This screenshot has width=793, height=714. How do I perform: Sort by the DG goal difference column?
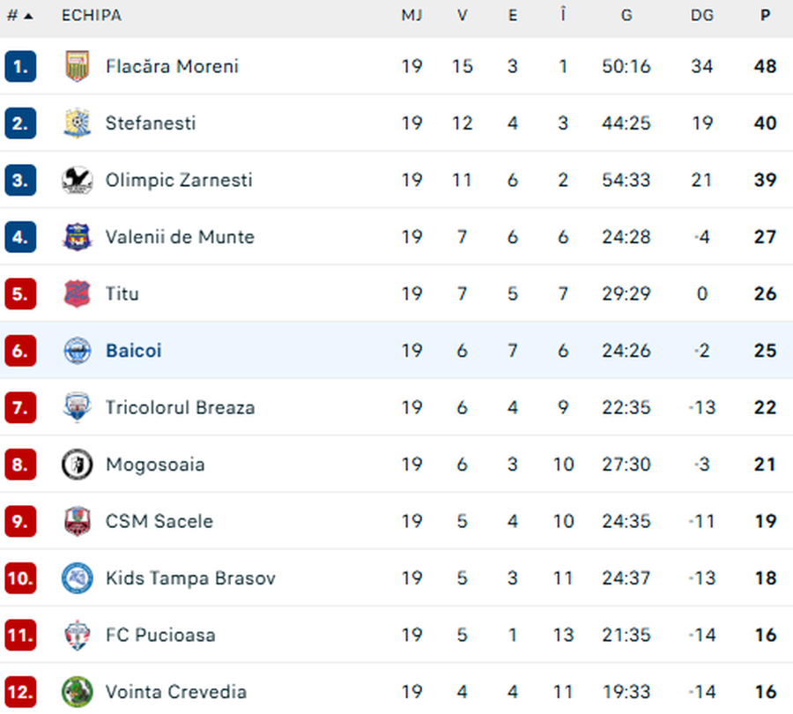[702, 15]
